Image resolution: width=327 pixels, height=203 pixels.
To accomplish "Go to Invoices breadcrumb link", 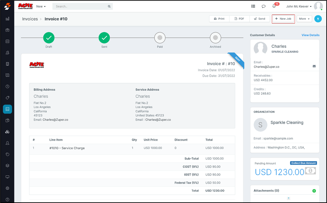I will point(30,19).
